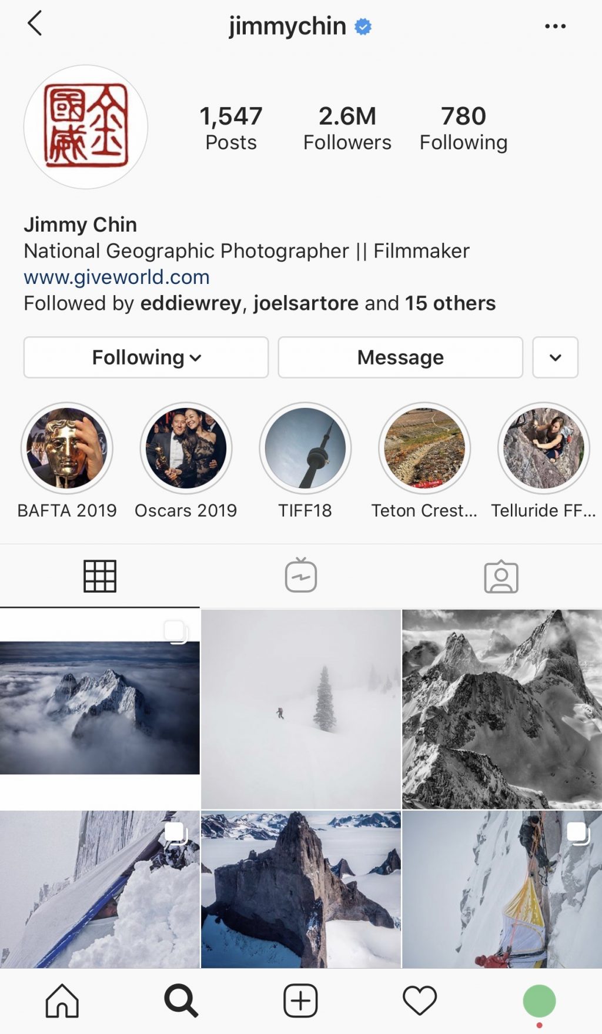This screenshot has width=602, height=1034.
Task: Open your profile via green avatar
Action: [539, 1000]
